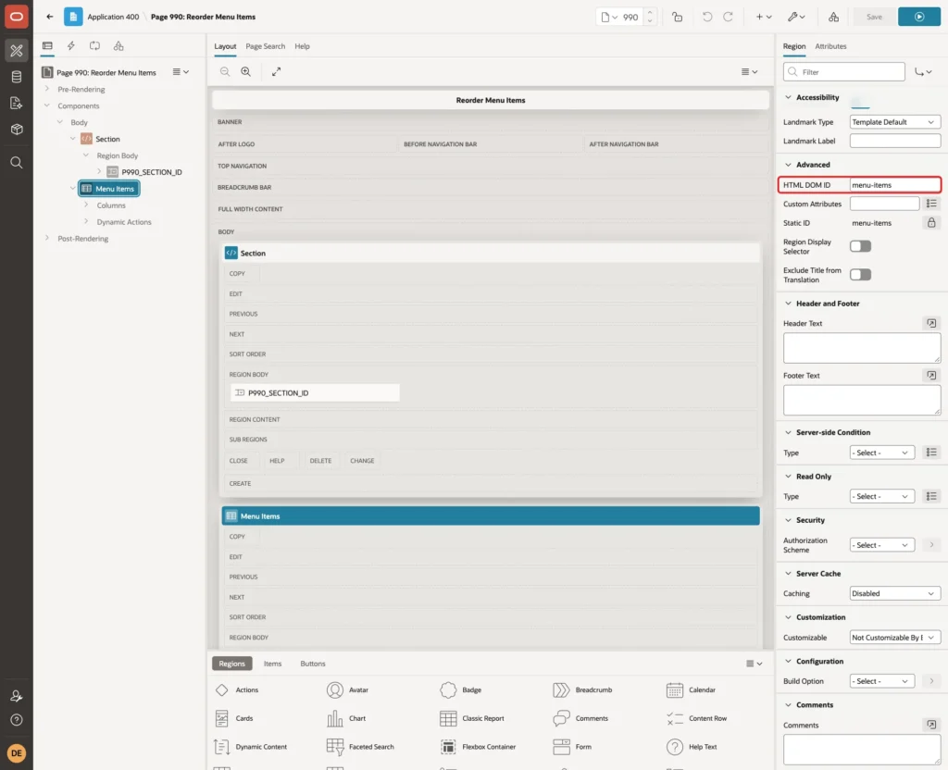The width and height of the screenshot is (948, 770).
Task: Open the Help question mark icon
Action: 17,720
